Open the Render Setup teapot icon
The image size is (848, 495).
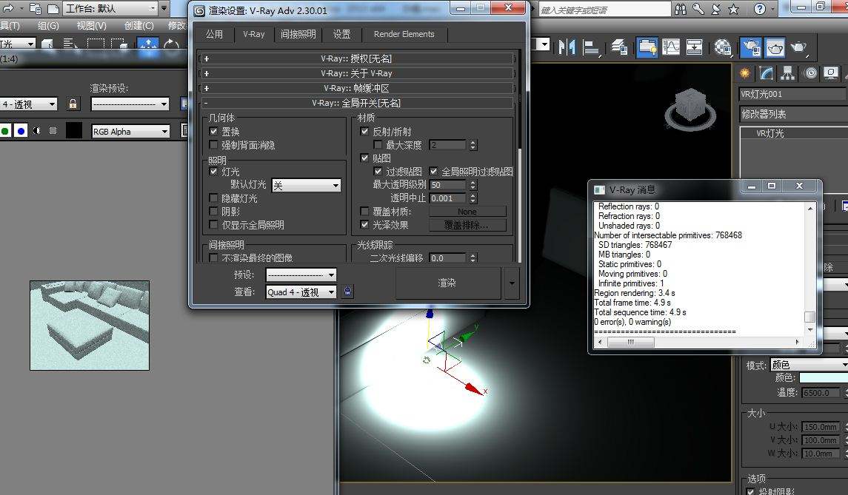(751, 47)
